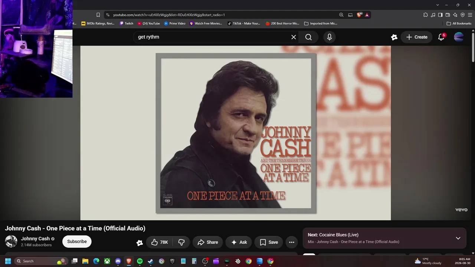
Task: Open site settings icon in address bar
Action: [108, 15]
